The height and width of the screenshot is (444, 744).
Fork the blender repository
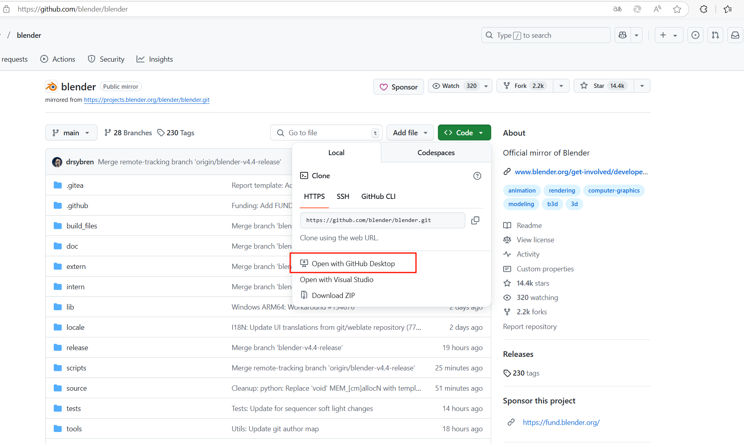pyautogui.click(x=525, y=86)
